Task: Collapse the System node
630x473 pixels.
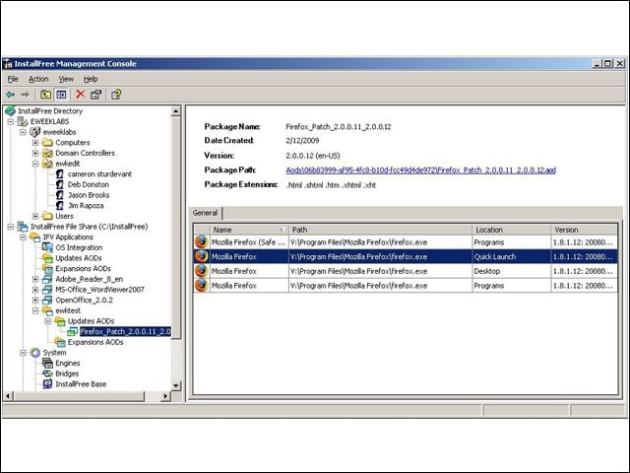Action: [x=23, y=353]
